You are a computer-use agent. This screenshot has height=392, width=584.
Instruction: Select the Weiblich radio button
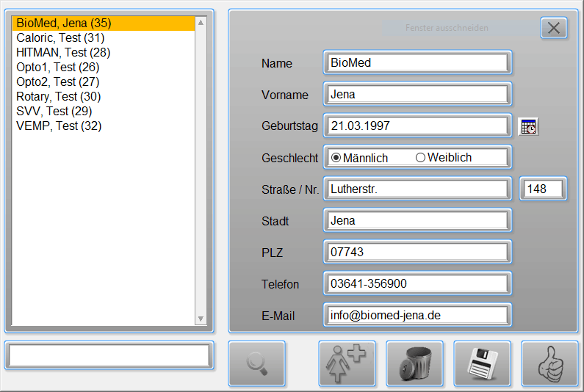pyautogui.click(x=421, y=158)
